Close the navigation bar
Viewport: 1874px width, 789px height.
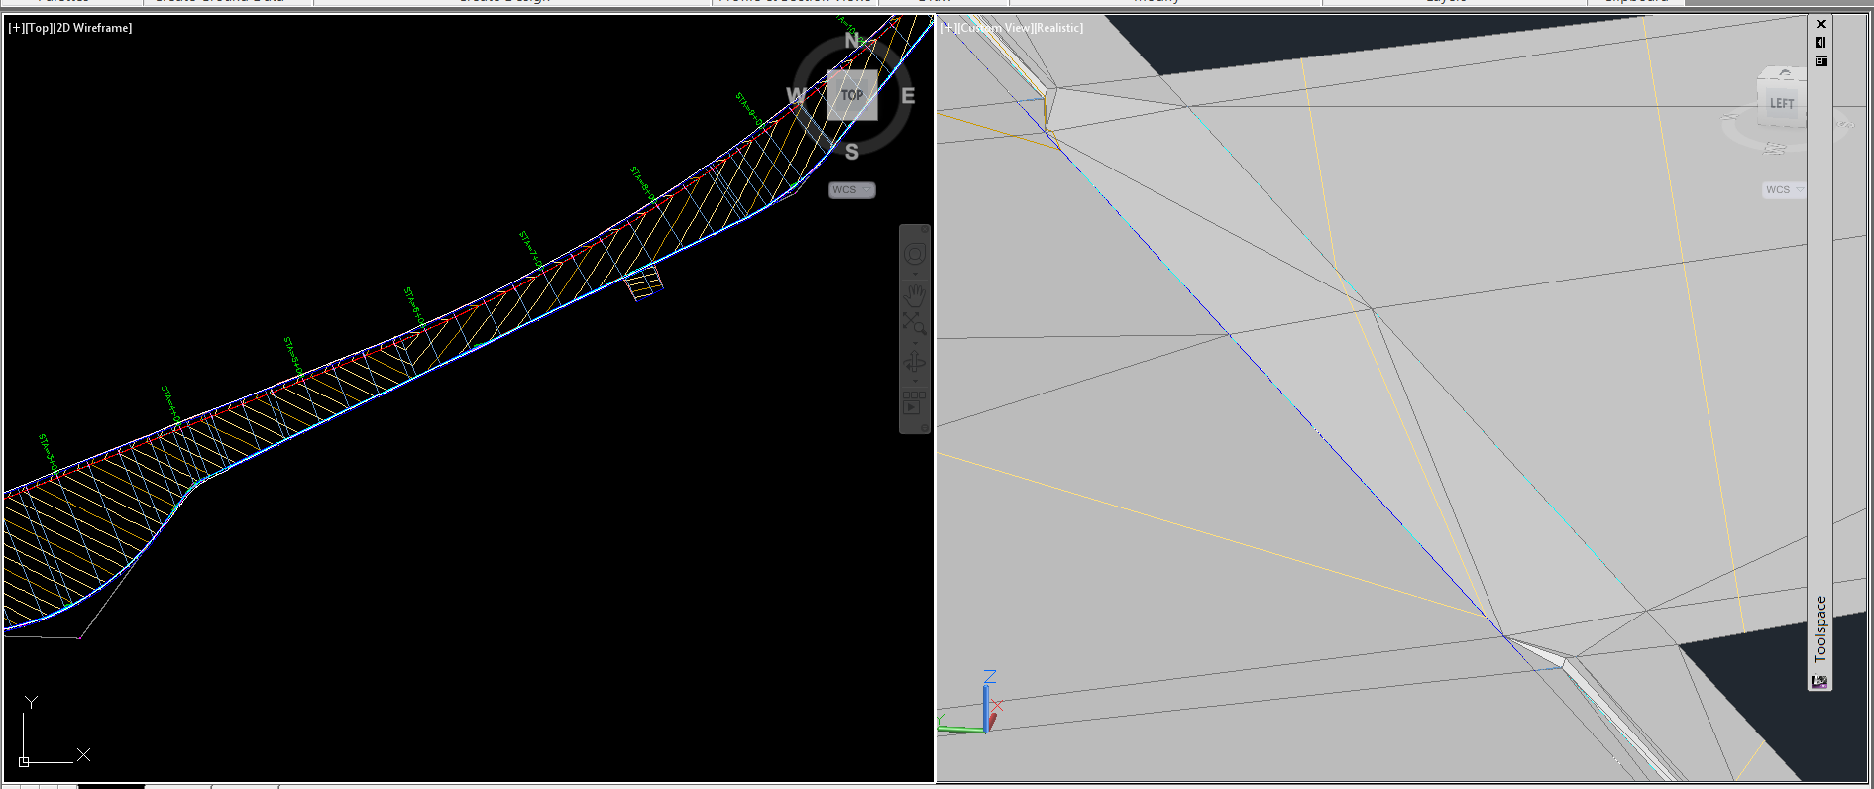(925, 229)
